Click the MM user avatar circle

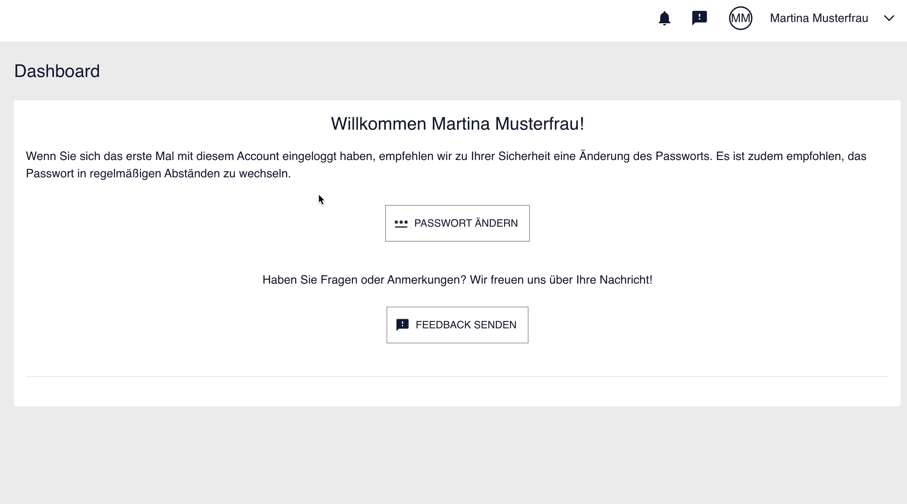tap(740, 18)
